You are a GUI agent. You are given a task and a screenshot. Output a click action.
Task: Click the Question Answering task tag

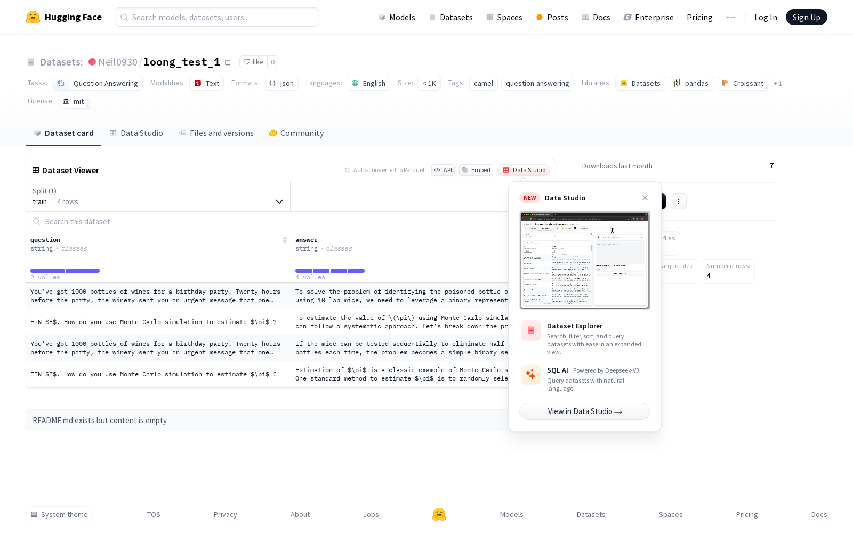coord(98,83)
